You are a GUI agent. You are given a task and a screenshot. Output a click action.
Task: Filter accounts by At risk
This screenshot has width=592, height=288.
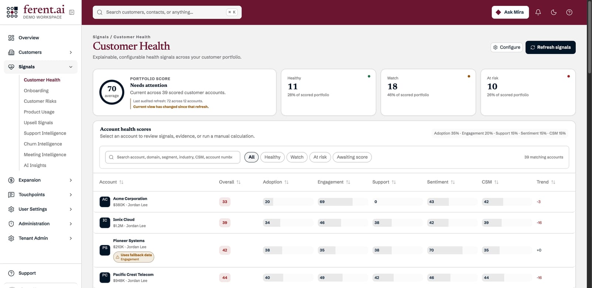click(320, 157)
